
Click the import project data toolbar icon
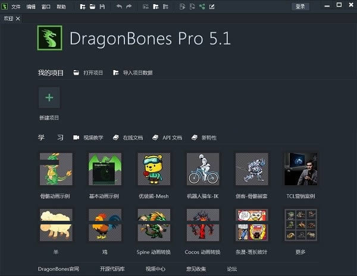pos(156,7)
